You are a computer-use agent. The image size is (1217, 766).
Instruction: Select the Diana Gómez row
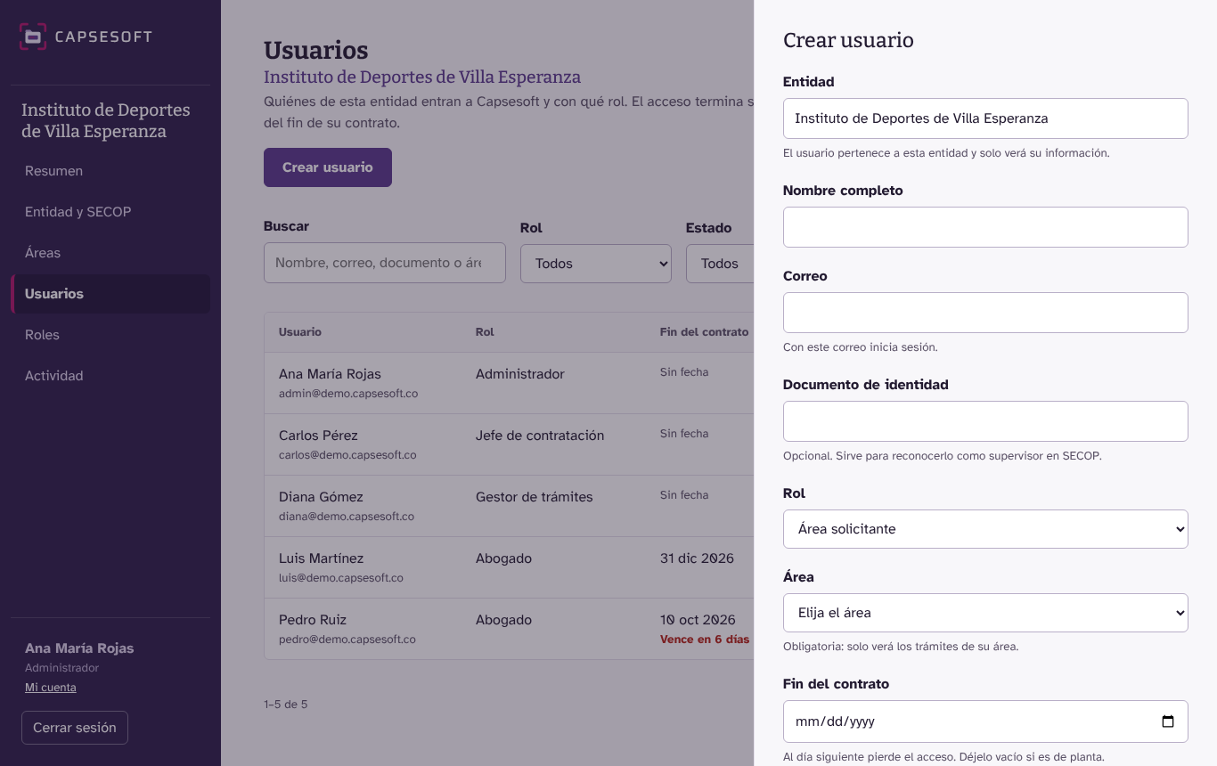pos(509,506)
